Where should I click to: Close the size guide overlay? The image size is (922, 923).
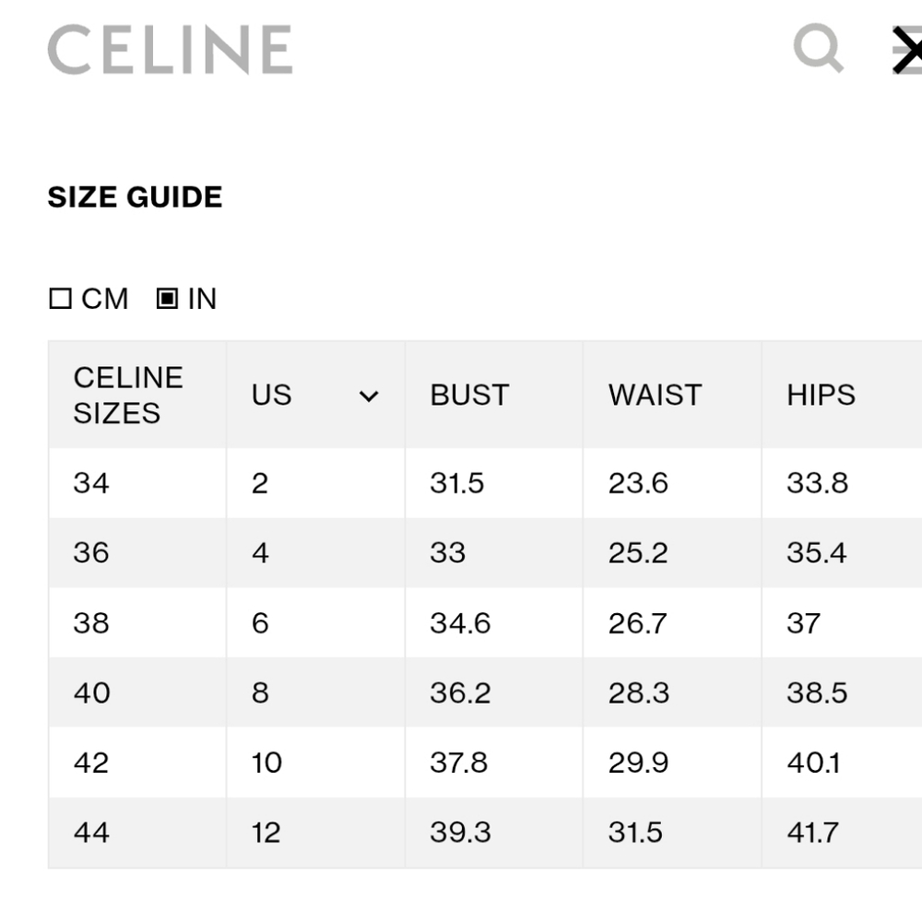click(x=907, y=50)
